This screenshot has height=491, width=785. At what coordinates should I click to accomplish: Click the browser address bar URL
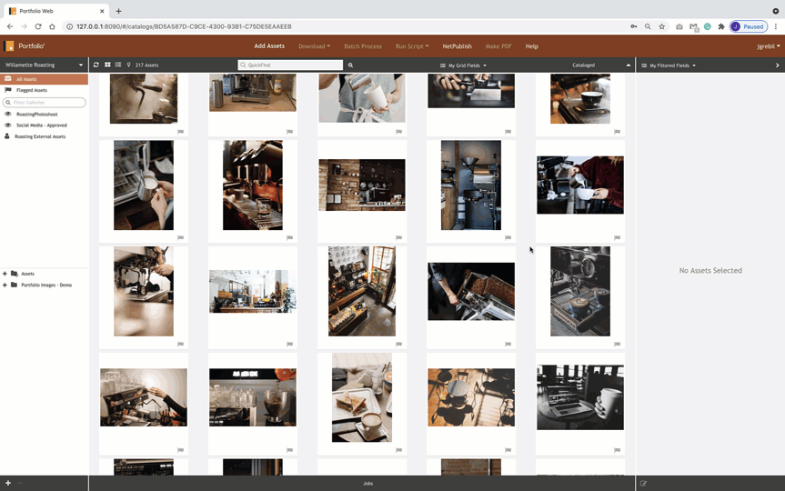tap(184, 26)
